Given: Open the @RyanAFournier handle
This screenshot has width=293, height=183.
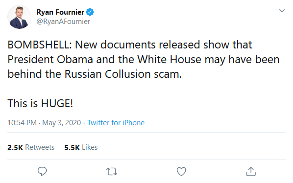Looking at the screenshot, I should tap(63, 22).
